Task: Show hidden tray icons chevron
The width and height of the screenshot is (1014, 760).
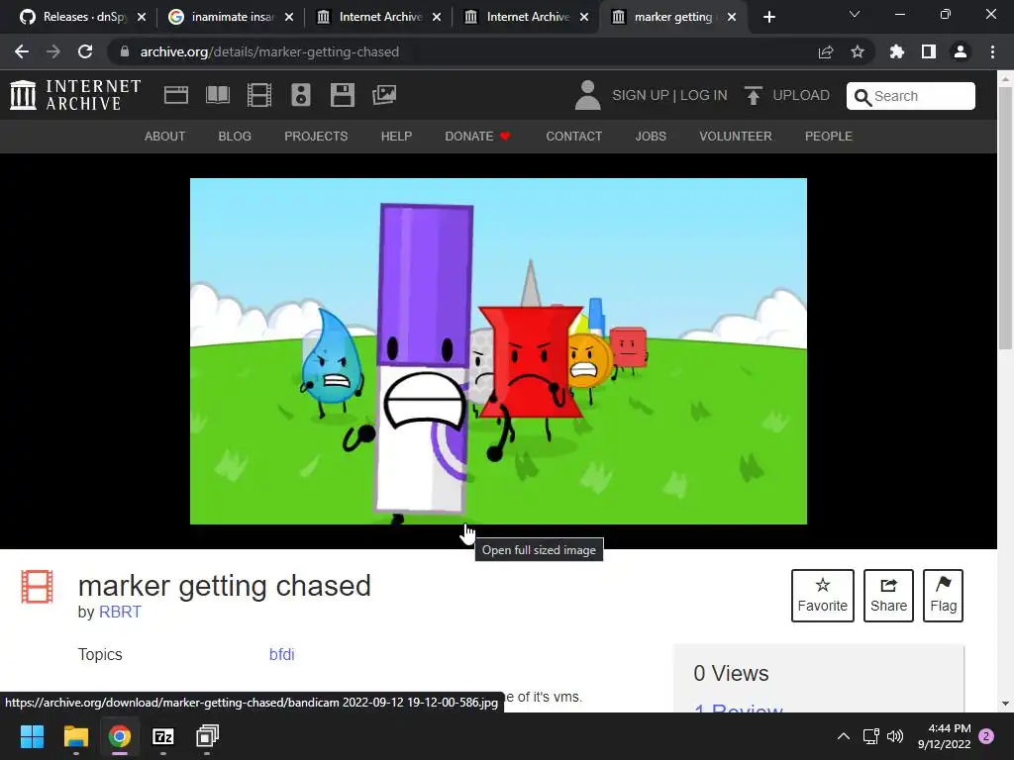Action: pos(844,736)
